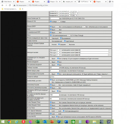Select high packet buffer size
Screen dimensions: 132x124
[68, 44]
